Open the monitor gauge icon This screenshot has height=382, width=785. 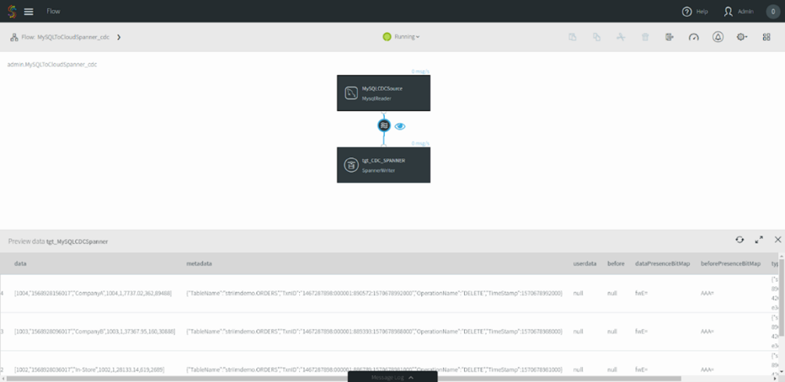pyautogui.click(x=693, y=37)
